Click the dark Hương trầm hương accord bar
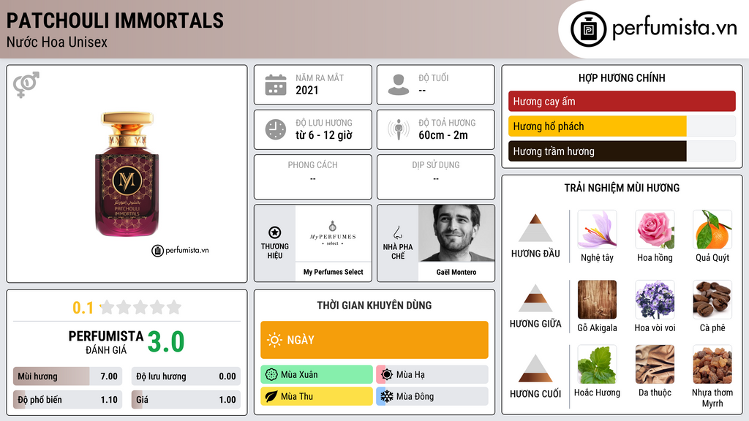Viewport: 749px width, 421px height. pyautogui.click(x=622, y=151)
